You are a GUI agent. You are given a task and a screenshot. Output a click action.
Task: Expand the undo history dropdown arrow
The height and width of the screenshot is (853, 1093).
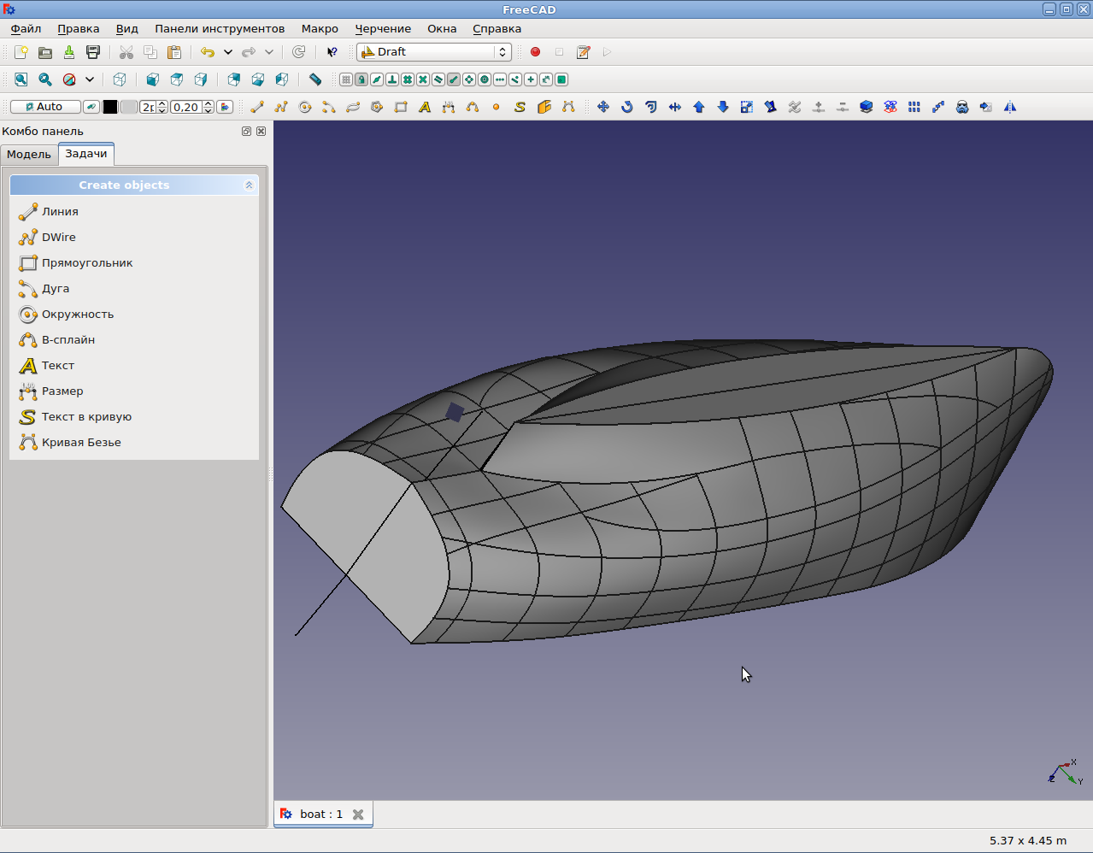pyautogui.click(x=228, y=52)
